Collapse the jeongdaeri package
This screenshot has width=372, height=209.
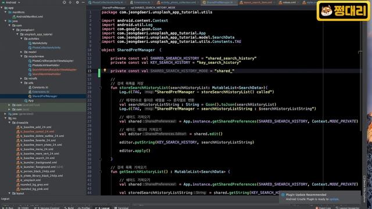click(x=13, y=30)
